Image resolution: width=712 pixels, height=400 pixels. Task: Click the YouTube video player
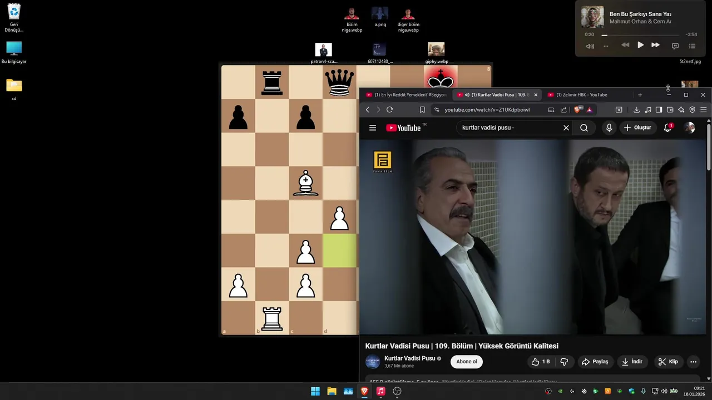click(x=532, y=237)
